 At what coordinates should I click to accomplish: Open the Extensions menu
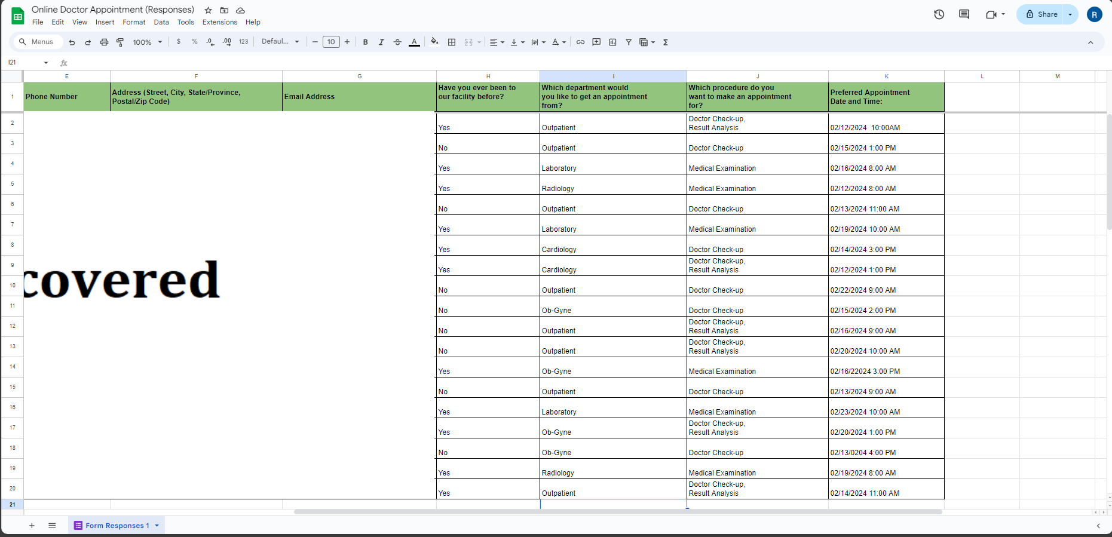[x=219, y=22]
